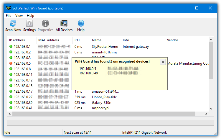
Task: Click the owl app icon in title bar
Action: (x=8, y=8)
